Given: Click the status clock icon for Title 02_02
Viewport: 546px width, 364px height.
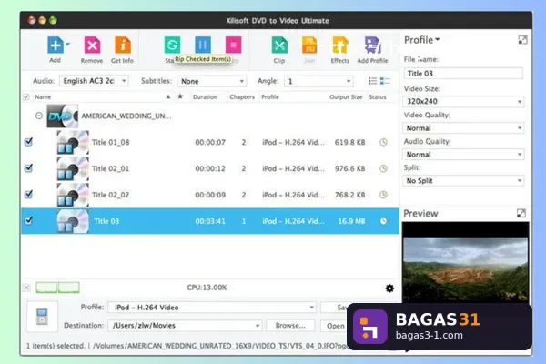Looking at the screenshot, I should tap(383, 195).
